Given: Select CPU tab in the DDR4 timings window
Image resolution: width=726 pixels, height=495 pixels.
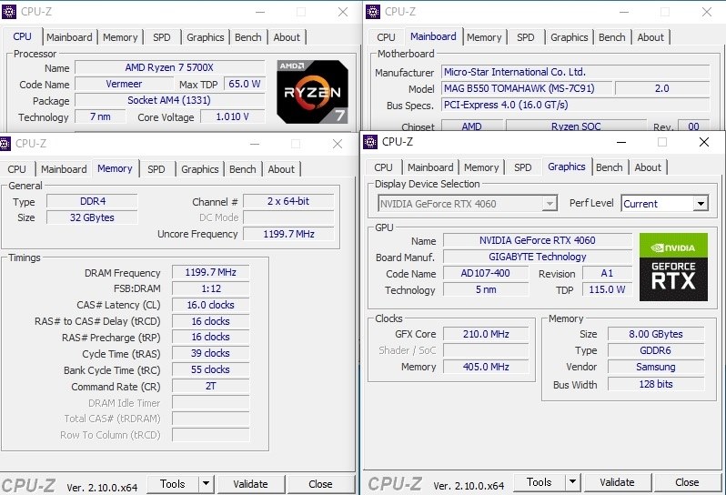Looking at the screenshot, I should click(x=16, y=169).
